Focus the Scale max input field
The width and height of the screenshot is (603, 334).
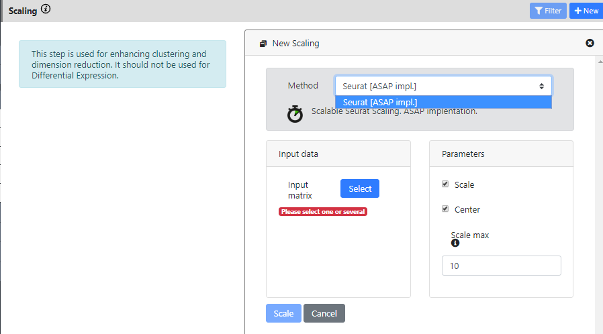coord(501,266)
